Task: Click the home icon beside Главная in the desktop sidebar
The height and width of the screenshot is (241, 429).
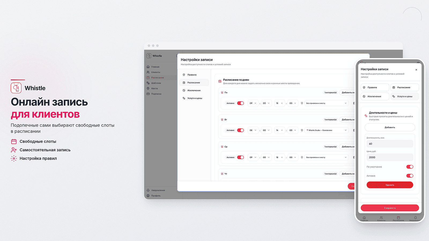Action: [x=148, y=67]
